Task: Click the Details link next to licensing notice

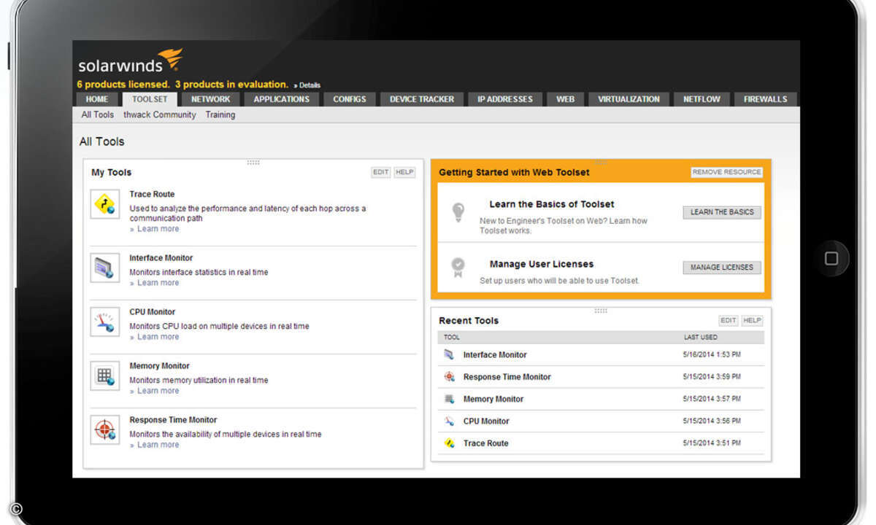Action: pyautogui.click(x=307, y=85)
